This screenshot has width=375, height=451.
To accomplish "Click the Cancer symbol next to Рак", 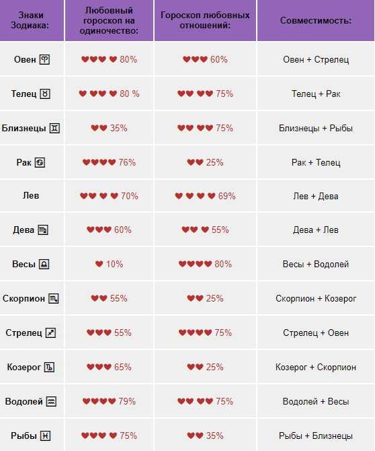I will tap(40, 162).
